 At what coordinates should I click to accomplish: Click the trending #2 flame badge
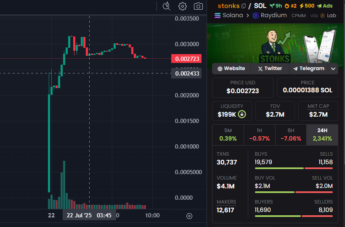290,6
